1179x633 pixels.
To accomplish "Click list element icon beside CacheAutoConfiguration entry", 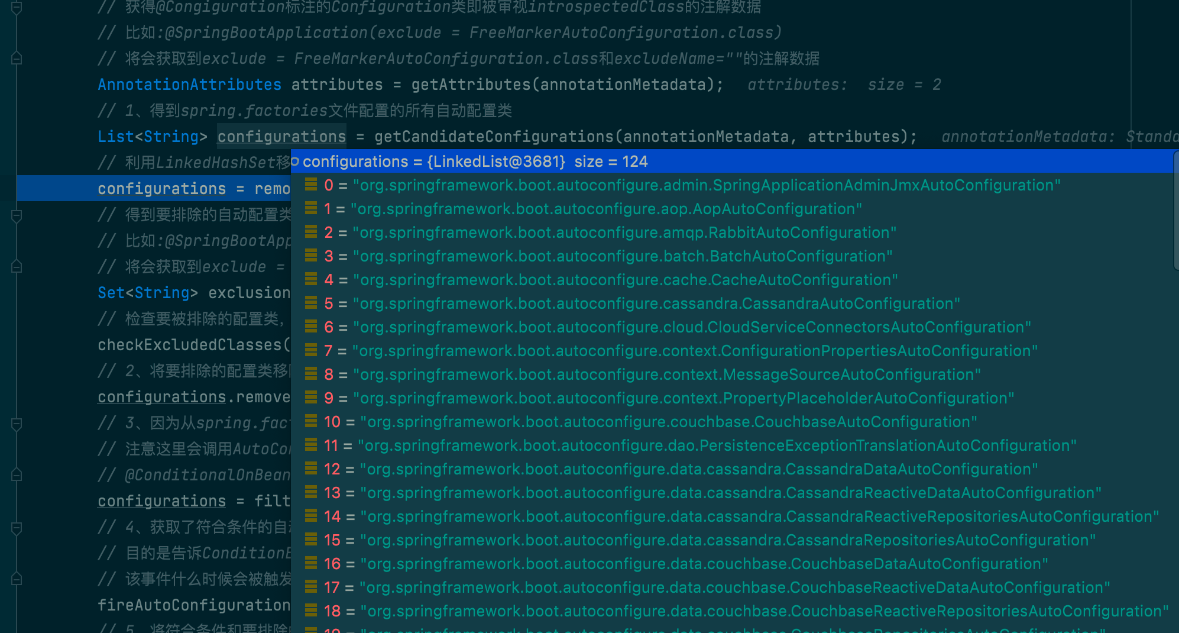I will click(x=311, y=279).
